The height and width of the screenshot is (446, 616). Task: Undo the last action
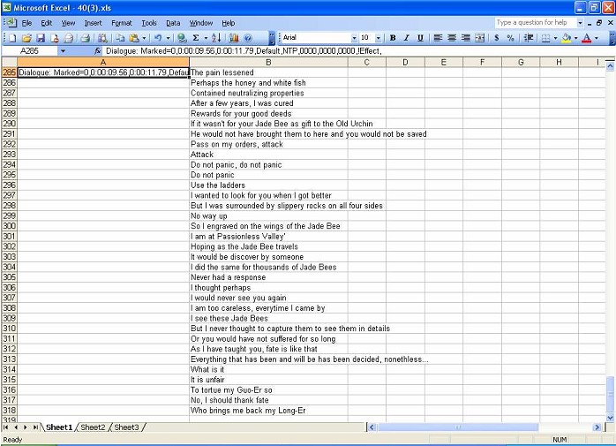pyautogui.click(x=158, y=38)
